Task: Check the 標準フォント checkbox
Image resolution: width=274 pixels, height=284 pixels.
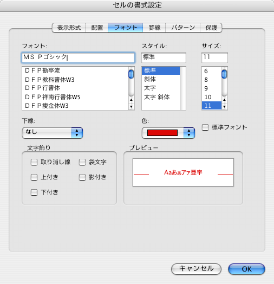Action: click(205, 127)
